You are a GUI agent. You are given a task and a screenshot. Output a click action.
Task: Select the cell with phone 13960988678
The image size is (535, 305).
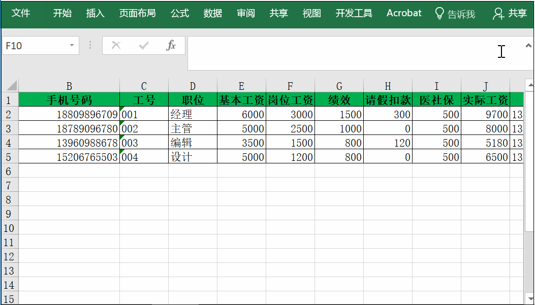tap(69, 143)
